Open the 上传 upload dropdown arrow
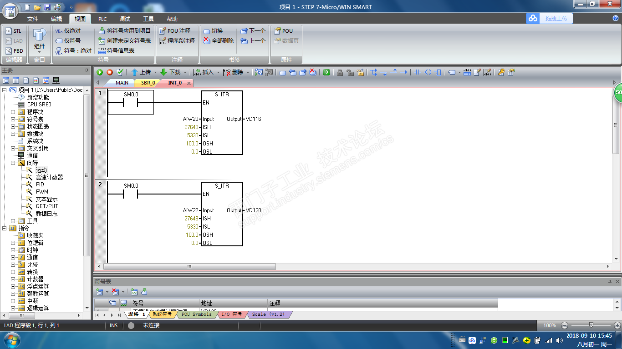Screen dimensions: 622x349 point(155,72)
